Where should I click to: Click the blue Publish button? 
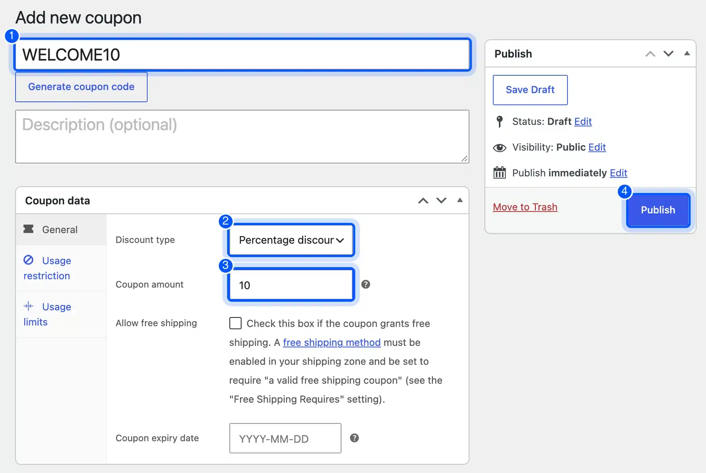pyautogui.click(x=658, y=210)
